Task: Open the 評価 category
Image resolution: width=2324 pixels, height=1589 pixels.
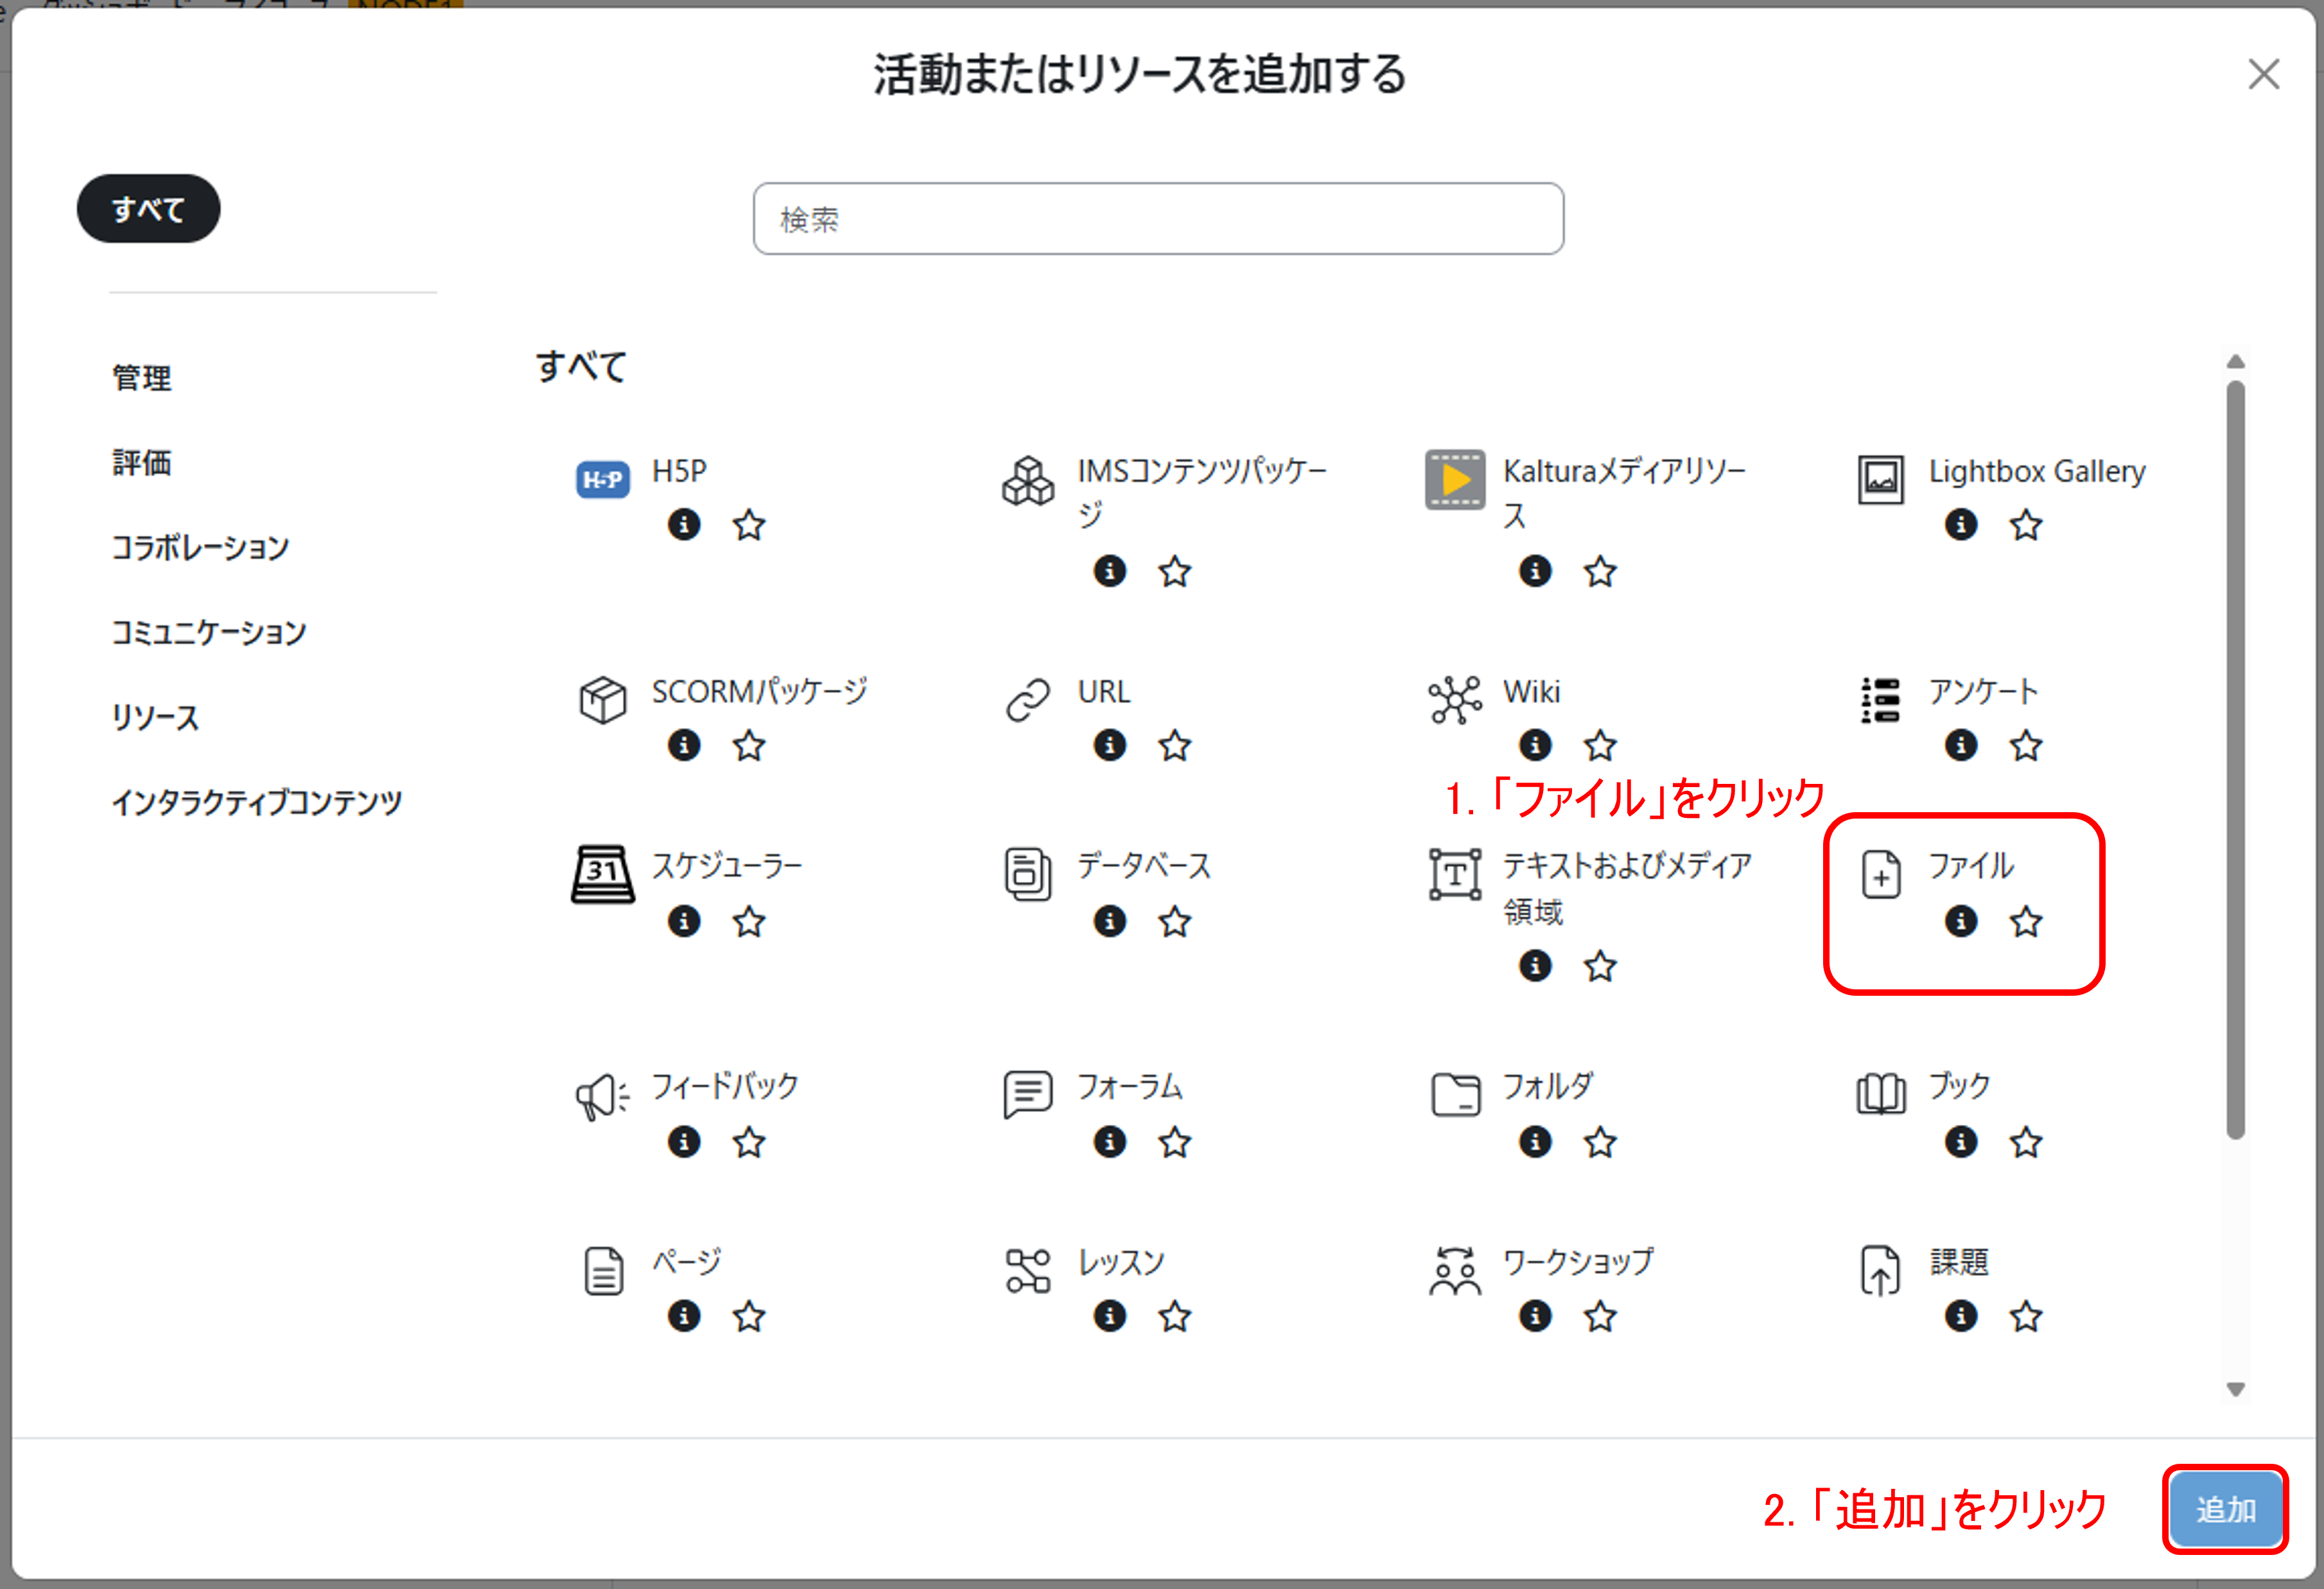Action: pos(142,463)
